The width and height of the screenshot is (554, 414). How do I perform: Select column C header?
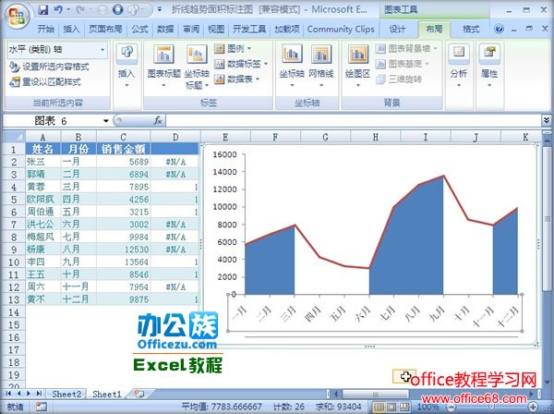pos(124,137)
